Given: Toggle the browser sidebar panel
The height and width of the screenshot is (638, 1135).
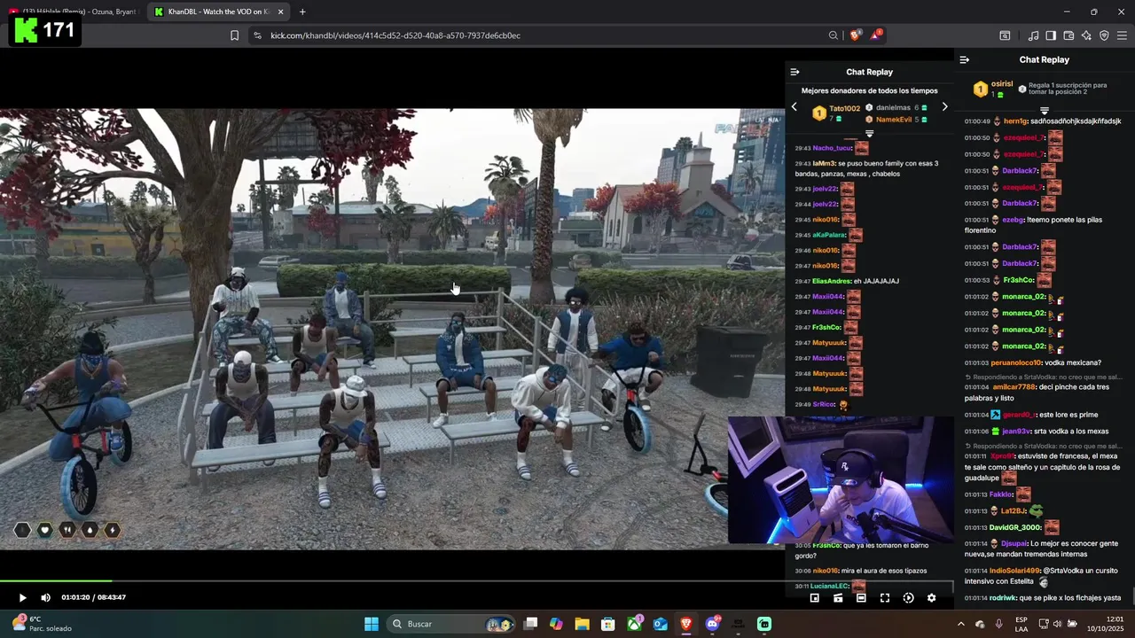Looking at the screenshot, I should click(1051, 35).
